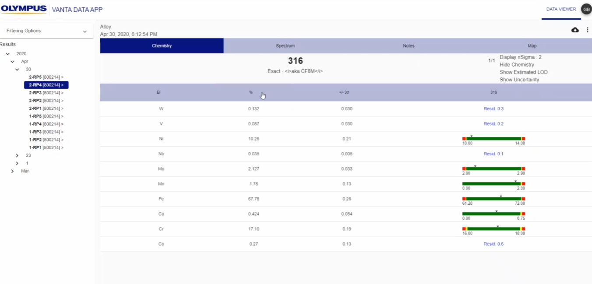Open the Map tab
The width and height of the screenshot is (592, 284).
coord(532,46)
